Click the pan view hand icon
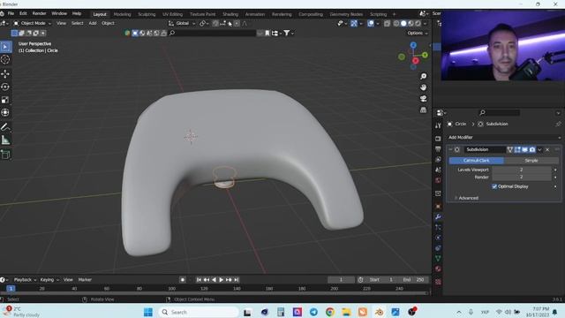 click(424, 87)
